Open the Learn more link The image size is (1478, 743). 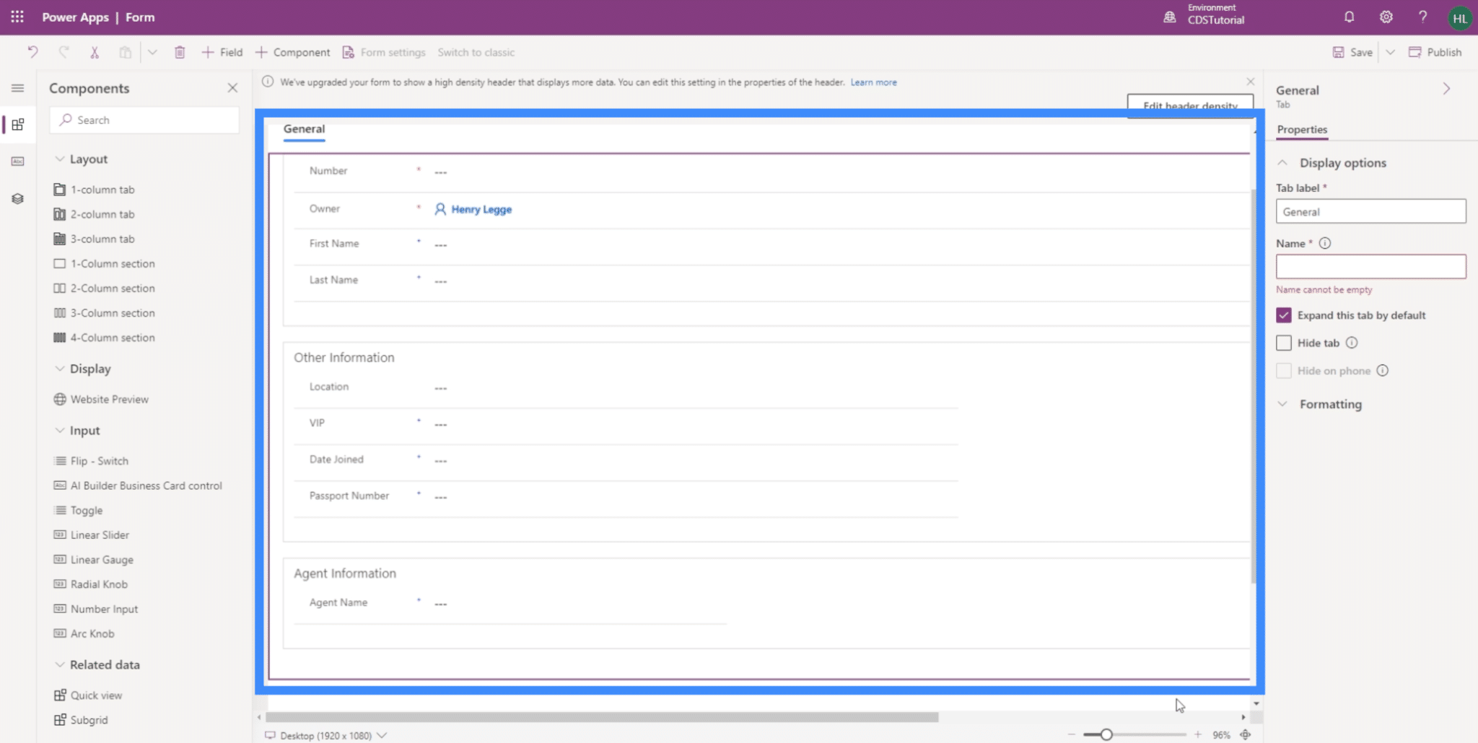873,82
